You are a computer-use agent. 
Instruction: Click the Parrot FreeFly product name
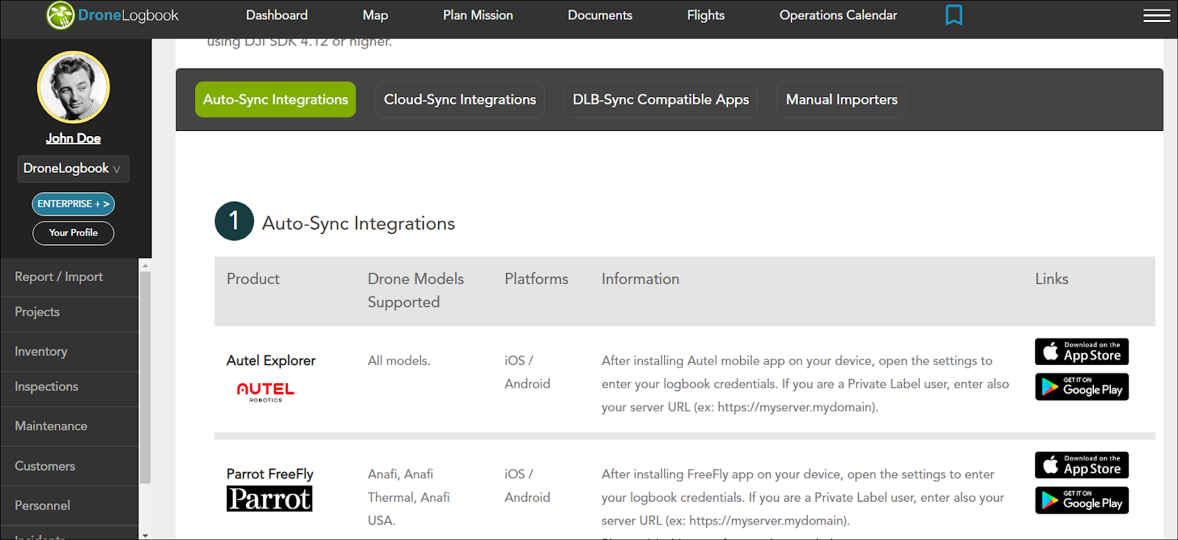tap(269, 474)
